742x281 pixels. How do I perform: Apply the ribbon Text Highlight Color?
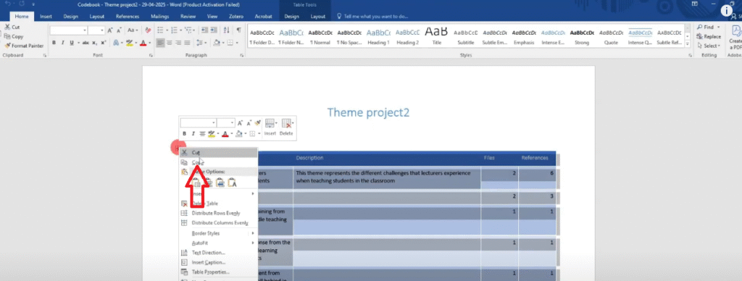coord(129,43)
